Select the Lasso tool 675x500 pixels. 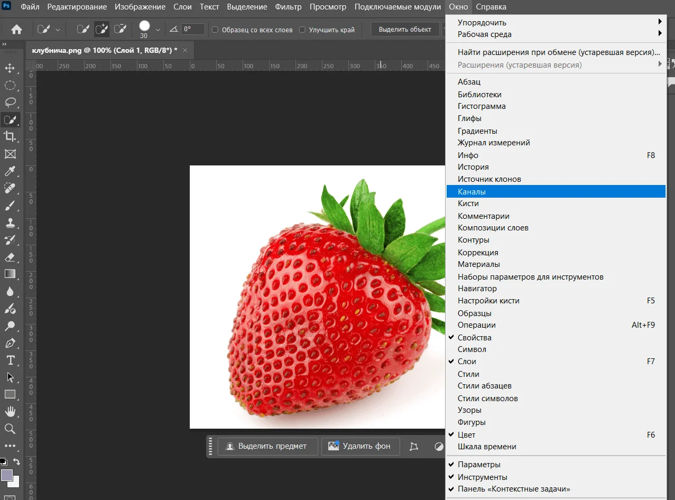[10, 103]
